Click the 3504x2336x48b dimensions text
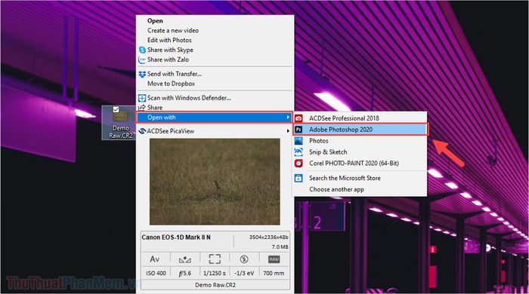Image resolution: width=529 pixels, height=294 pixels. (268, 237)
